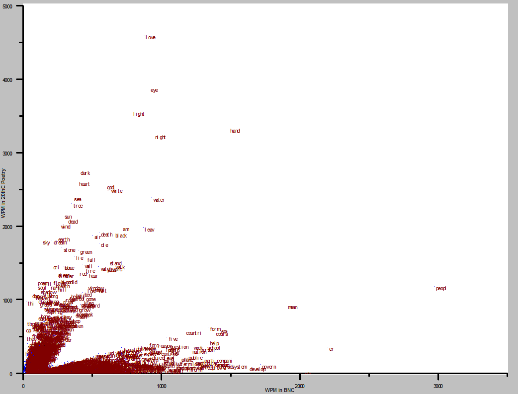Click the 'sky' word label
This screenshot has width=518, height=394.
click(46, 243)
